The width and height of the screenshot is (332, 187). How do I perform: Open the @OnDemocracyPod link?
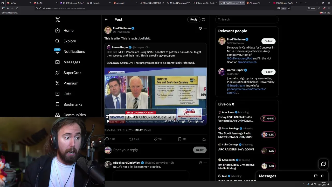pos(239,58)
